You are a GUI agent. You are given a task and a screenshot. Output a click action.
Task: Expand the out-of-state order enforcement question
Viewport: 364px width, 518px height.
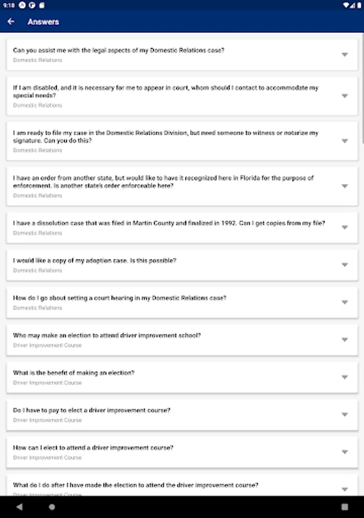tap(344, 186)
